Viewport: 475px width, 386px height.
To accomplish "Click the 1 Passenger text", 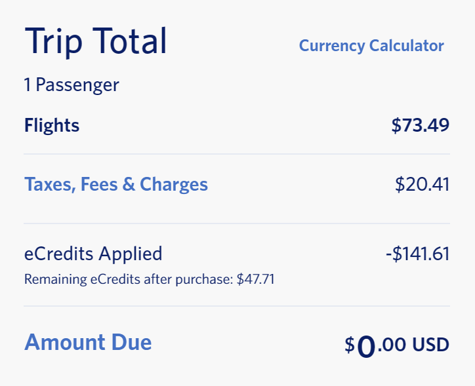I will tap(72, 85).
